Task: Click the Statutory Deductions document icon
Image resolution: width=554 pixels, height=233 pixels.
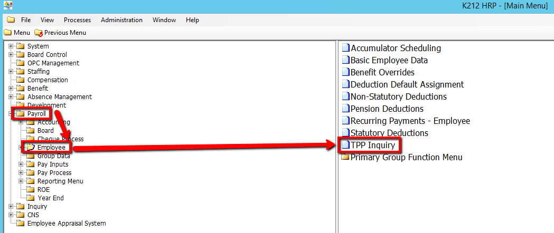Action: [x=345, y=133]
